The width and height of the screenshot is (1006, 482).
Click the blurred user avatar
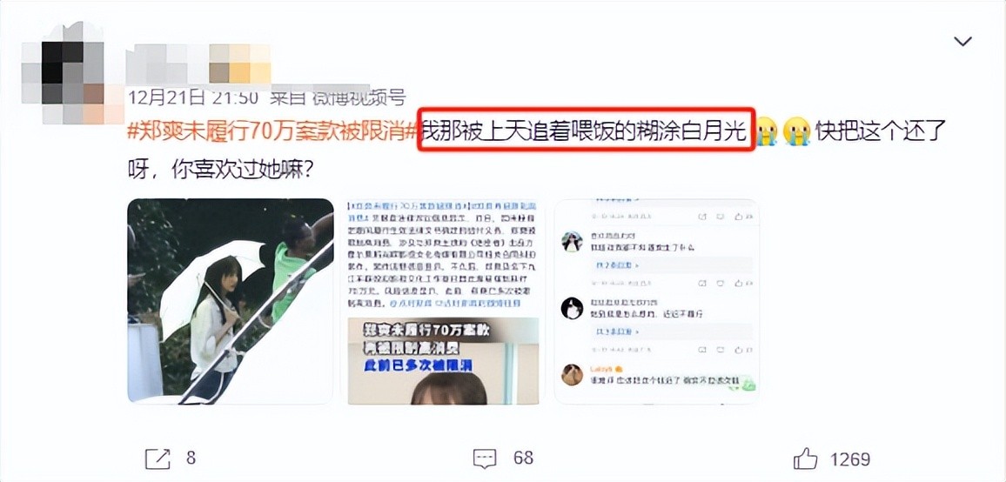[x=64, y=74]
